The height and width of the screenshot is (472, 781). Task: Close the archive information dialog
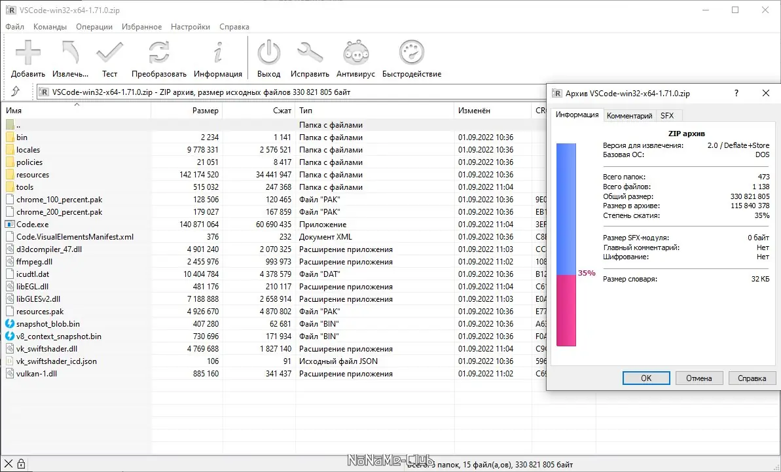pyautogui.click(x=765, y=93)
